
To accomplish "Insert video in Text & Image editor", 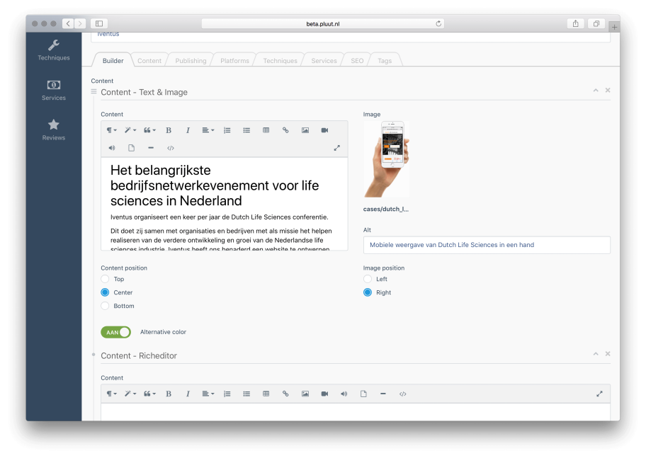I will pyautogui.click(x=324, y=130).
